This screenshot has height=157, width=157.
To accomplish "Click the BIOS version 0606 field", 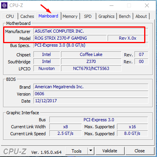I will pos(91,94).
